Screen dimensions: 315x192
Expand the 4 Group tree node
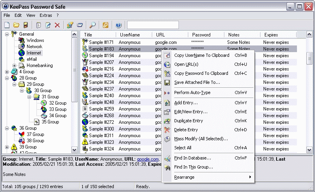click(7, 72)
